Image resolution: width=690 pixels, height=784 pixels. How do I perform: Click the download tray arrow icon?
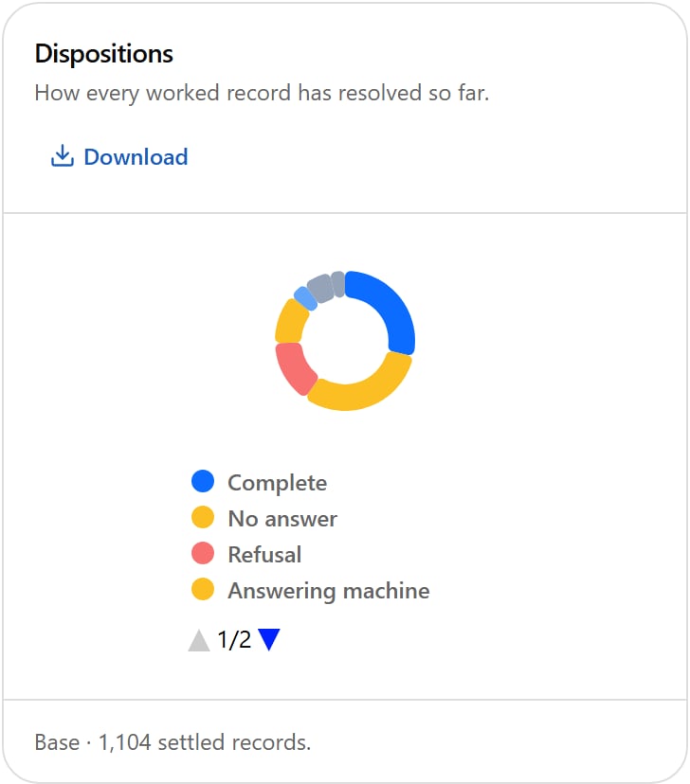(x=63, y=156)
